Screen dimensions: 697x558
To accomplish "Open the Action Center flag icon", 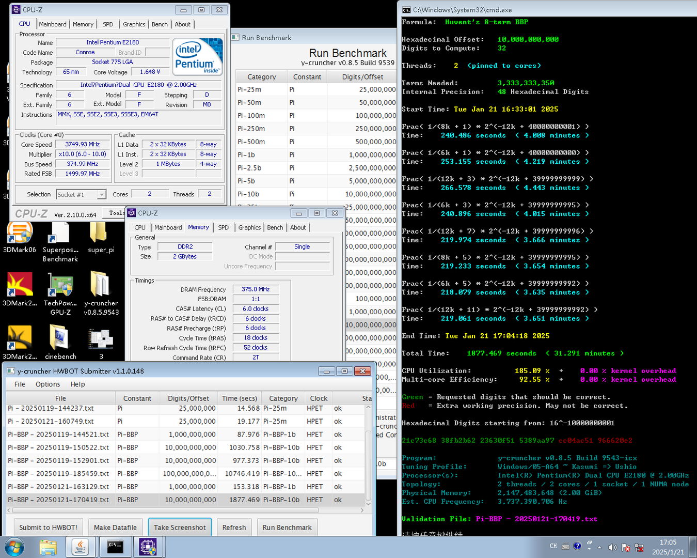I will pos(626,547).
